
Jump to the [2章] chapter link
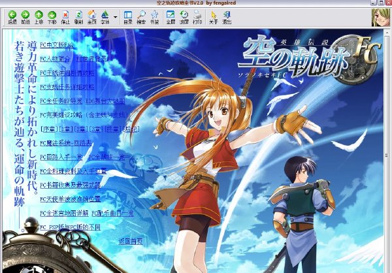coord(81,129)
